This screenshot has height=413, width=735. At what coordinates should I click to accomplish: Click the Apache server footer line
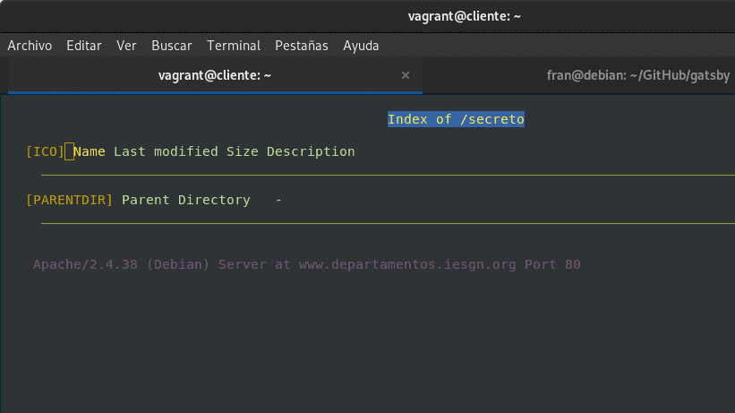(x=307, y=265)
